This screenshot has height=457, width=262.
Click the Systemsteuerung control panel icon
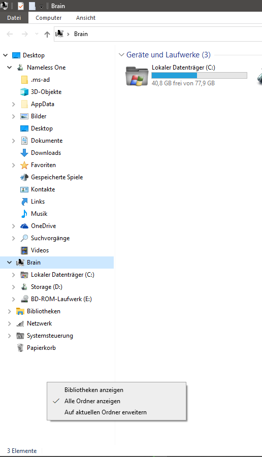[x=20, y=336]
